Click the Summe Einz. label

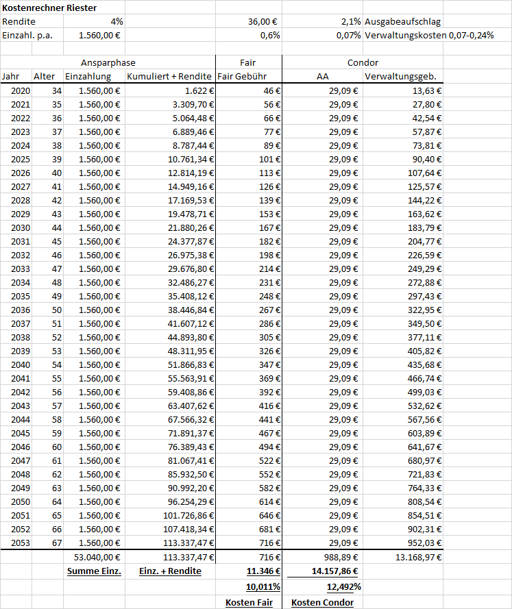click(x=94, y=571)
